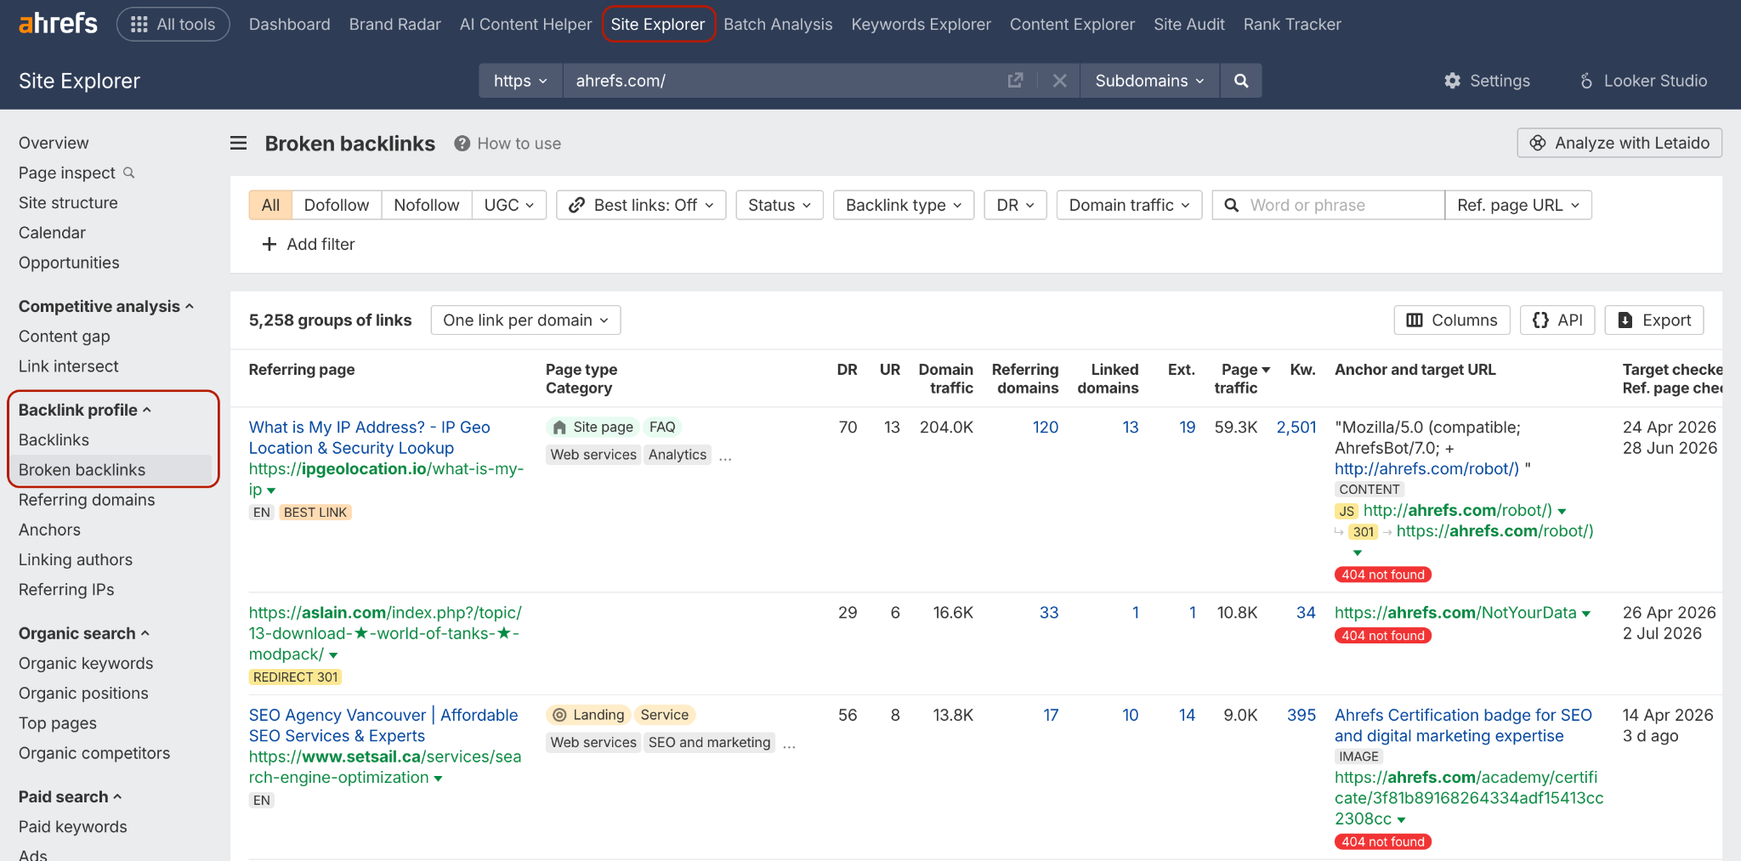Screen dimensions: 1741x861
Task: Click the REDIRECT 301 badge
Action: tap(296, 677)
